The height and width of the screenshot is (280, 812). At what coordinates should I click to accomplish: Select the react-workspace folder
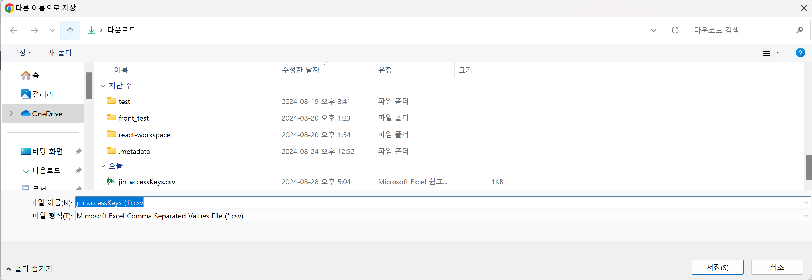144,135
